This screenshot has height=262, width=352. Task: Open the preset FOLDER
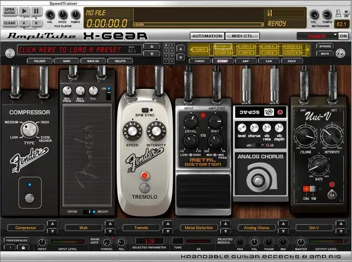click(x=40, y=61)
